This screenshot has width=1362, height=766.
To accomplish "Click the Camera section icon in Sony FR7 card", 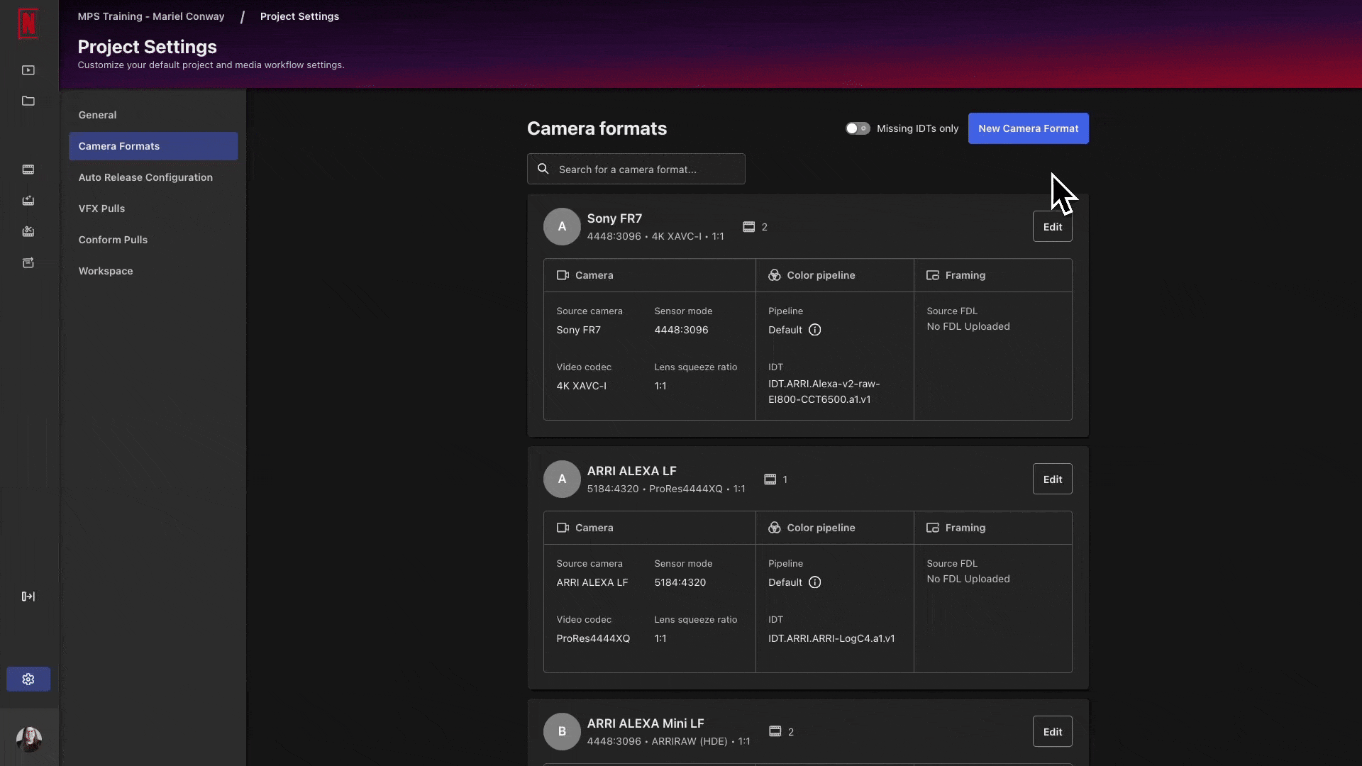I will click(563, 275).
